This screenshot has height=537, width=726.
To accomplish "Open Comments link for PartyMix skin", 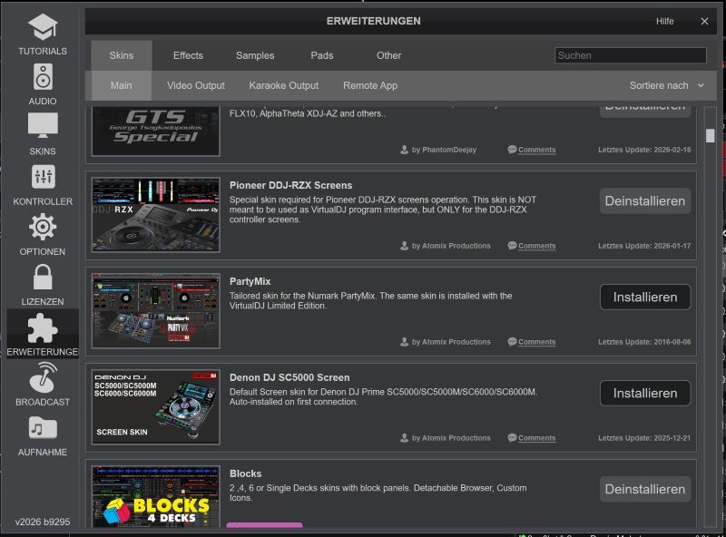I will tap(536, 342).
